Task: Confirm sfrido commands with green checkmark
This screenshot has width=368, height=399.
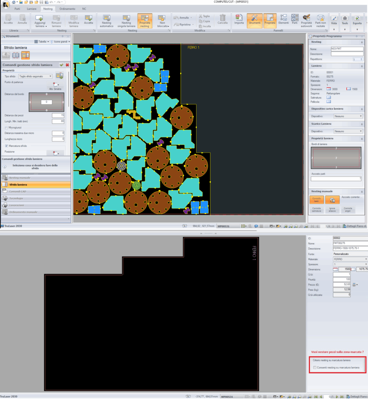Action: 62,65
